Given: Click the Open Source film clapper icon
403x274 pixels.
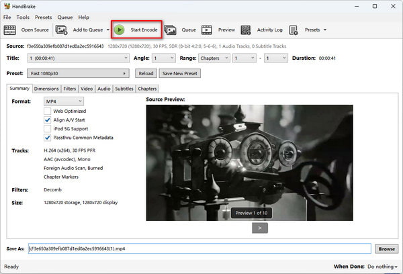Looking at the screenshot, I should click(10, 30).
